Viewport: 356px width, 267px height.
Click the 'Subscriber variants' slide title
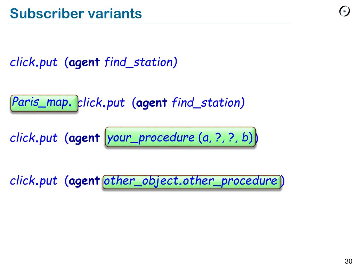coord(76,14)
